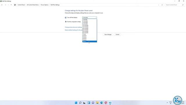Choose 10 minutes from the list
The height and width of the screenshot is (105, 186).
coord(90,25)
